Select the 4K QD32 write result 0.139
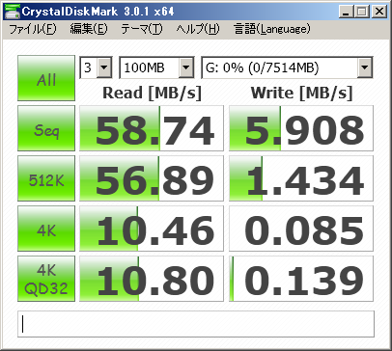392x351 pixels. coord(301,279)
